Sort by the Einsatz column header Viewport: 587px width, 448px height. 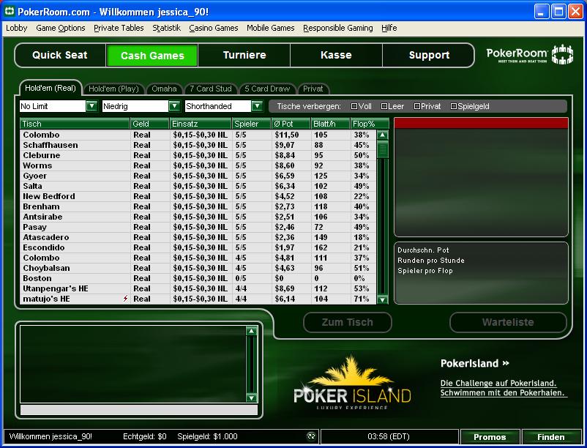201,124
